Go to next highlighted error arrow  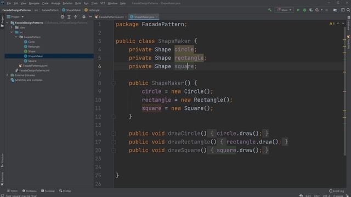(x=343, y=24)
